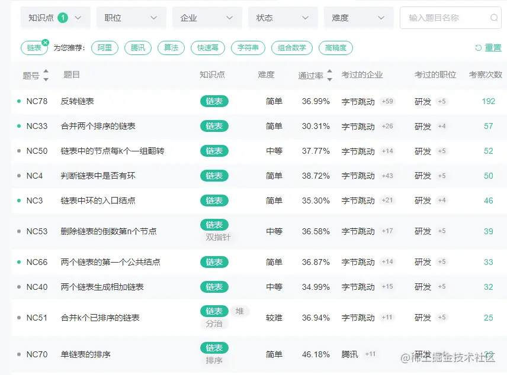The width and height of the screenshot is (507, 375).
Task: Click the 链表 tag in the NC78 row
Action: pyautogui.click(x=214, y=101)
